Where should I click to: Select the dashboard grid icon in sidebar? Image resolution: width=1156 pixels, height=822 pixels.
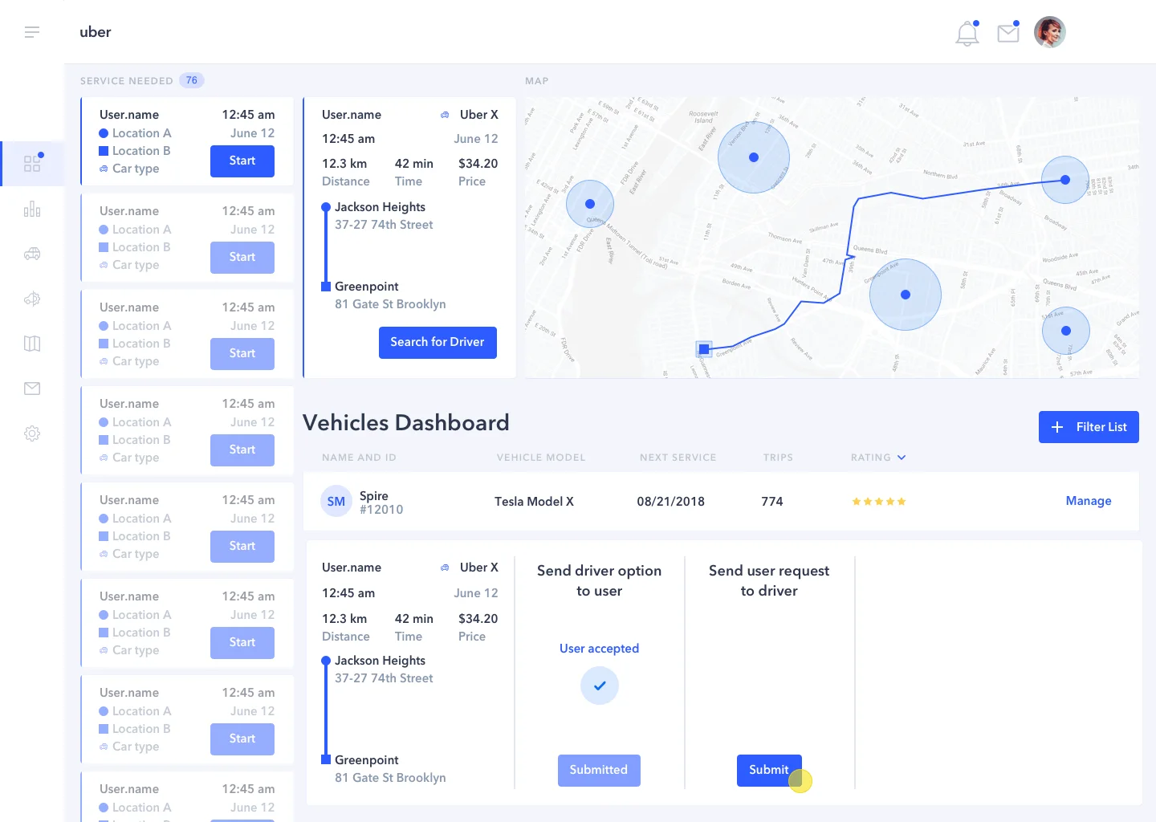click(x=32, y=164)
